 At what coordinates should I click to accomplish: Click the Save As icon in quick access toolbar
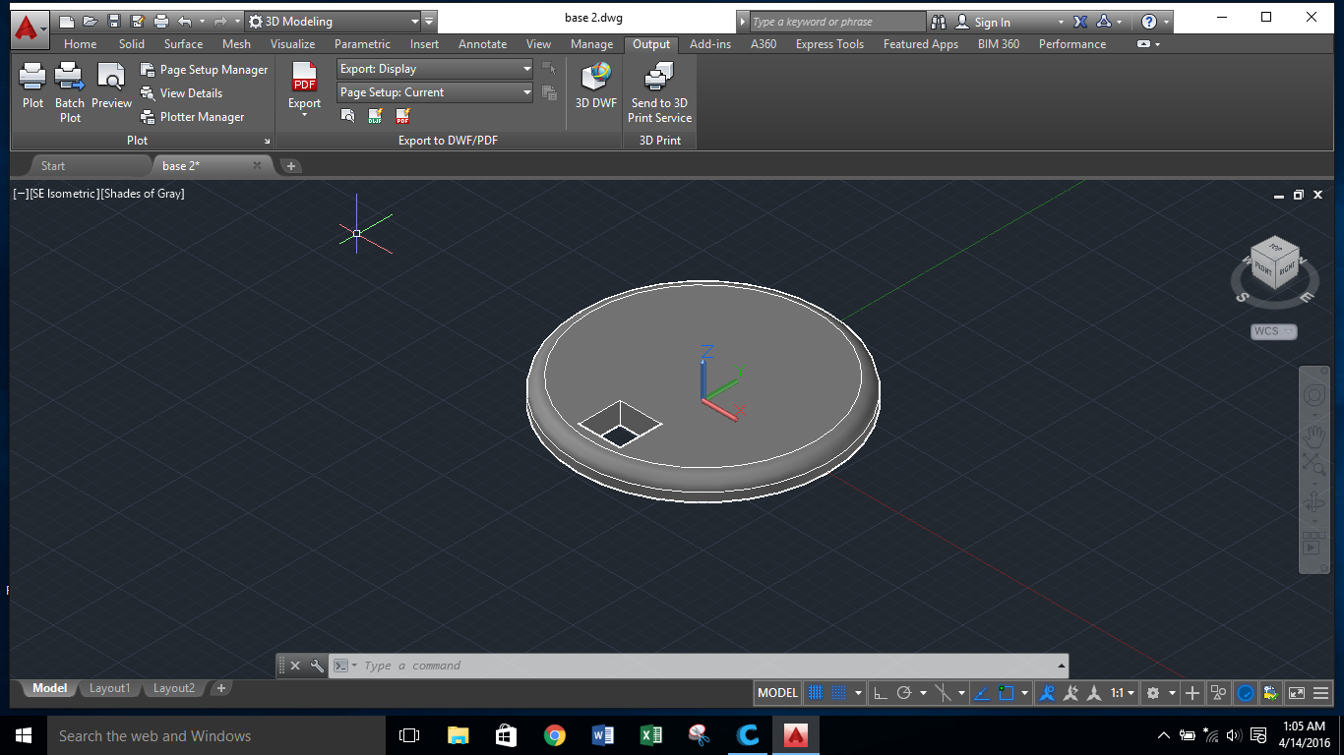[x=137, y=21]
